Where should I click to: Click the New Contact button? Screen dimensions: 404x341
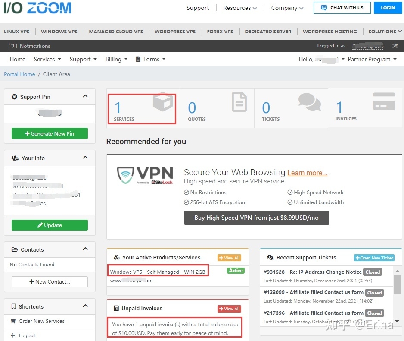click(x=50, y=281)
